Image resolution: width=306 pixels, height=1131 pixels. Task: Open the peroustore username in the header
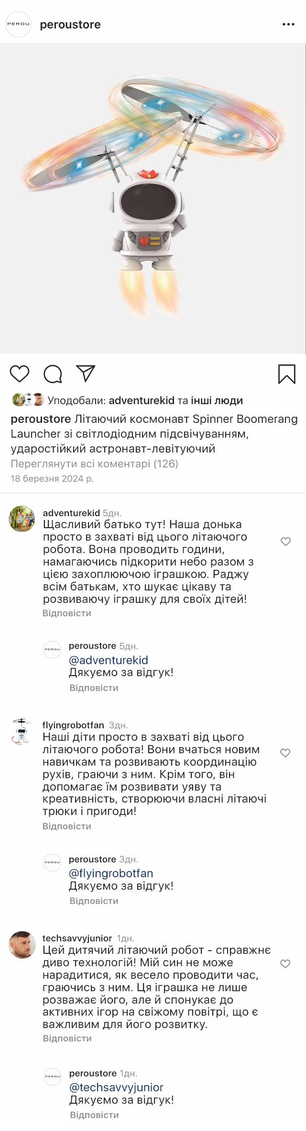70,24
